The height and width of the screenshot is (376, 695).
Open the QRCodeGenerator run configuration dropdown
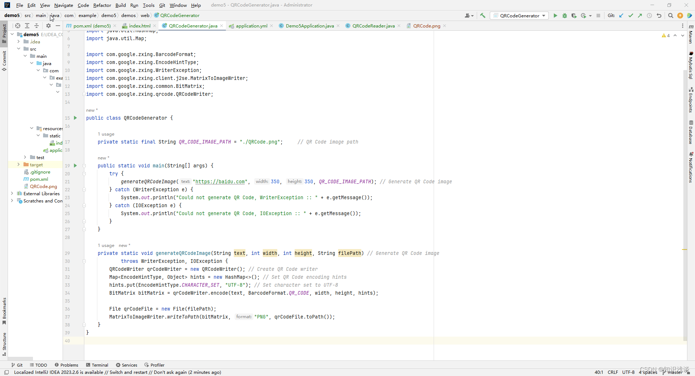point(519,16)
